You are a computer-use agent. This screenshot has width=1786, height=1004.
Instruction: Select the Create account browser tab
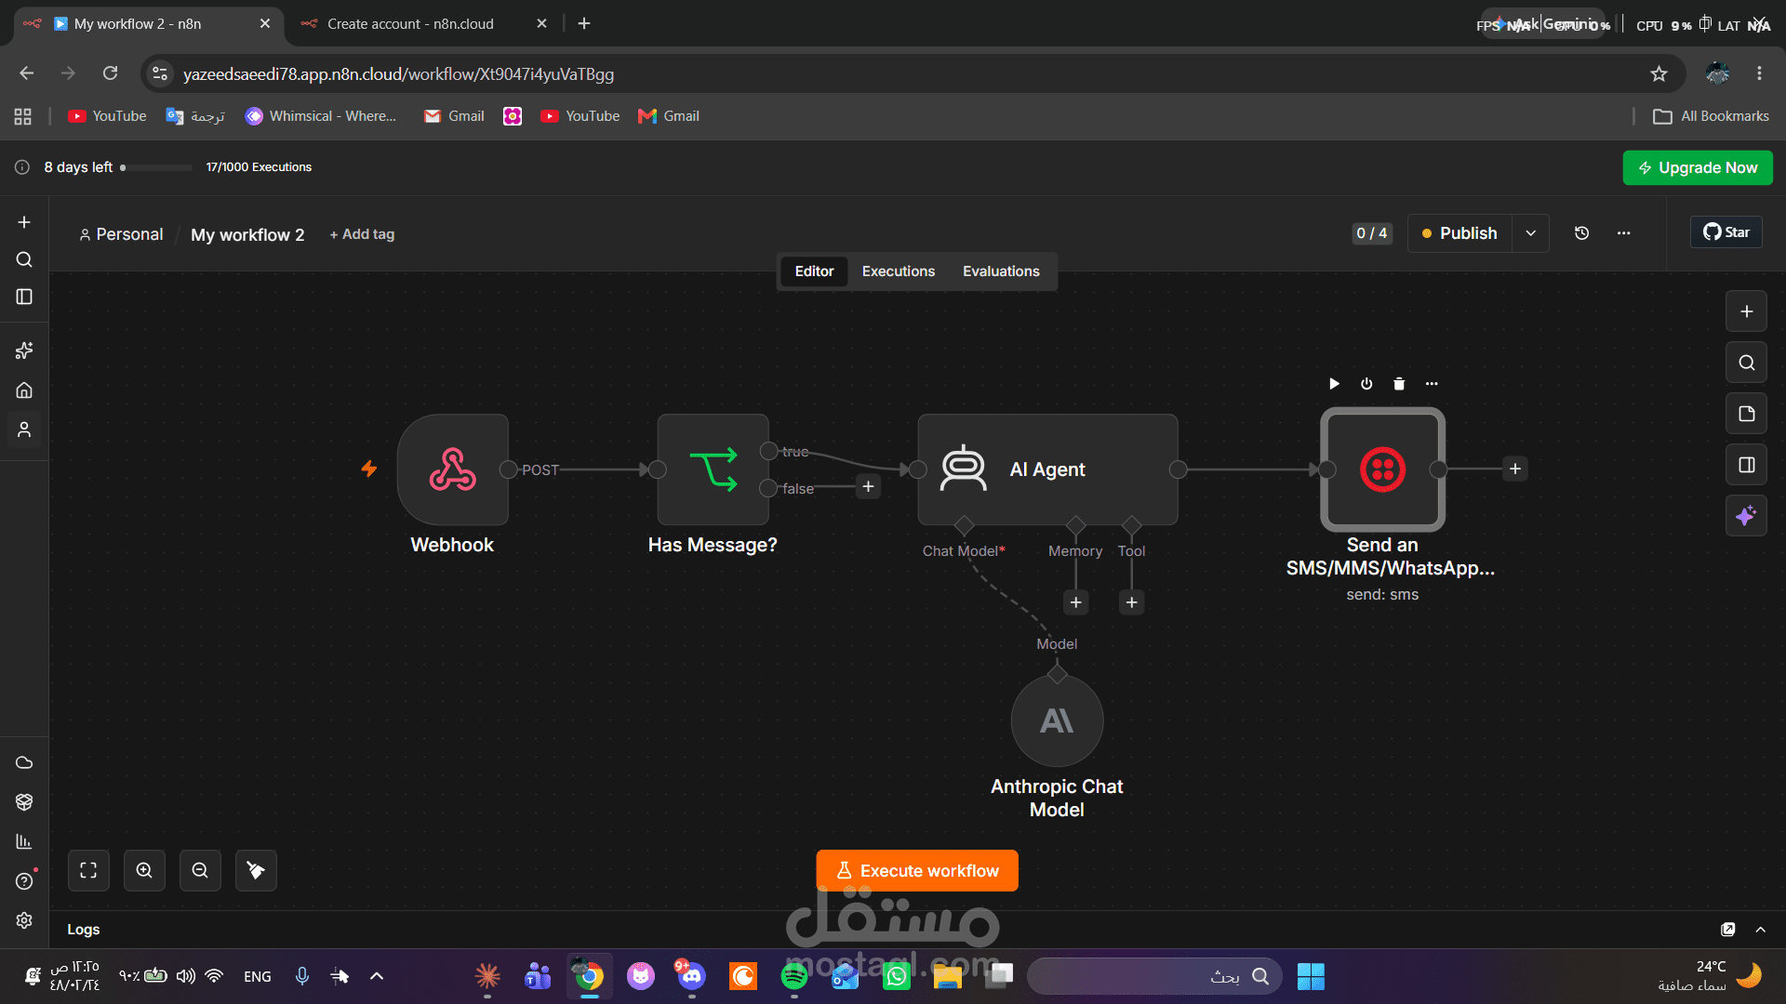point(423,23)
